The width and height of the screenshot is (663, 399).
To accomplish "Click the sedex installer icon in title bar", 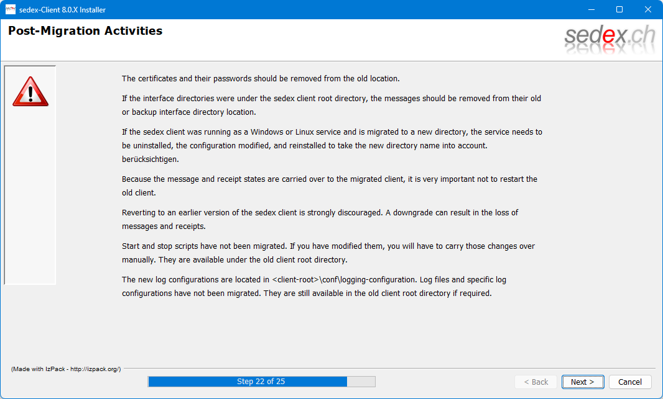I will click(11, 9).
